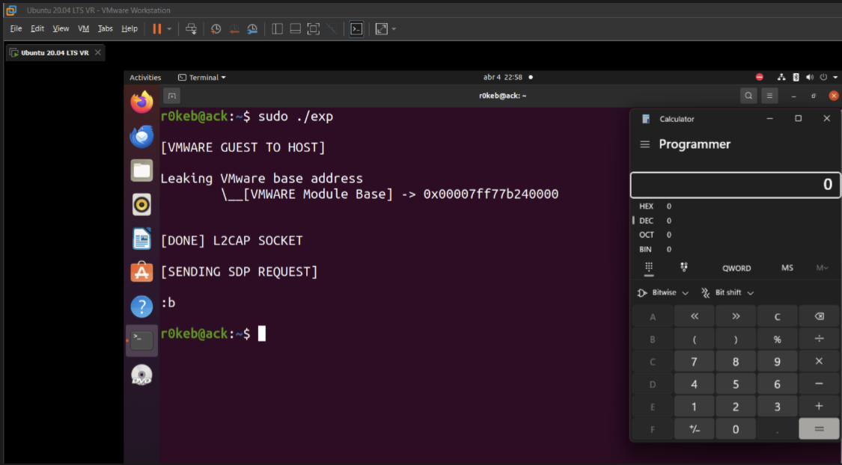Select the Ubuntu 20.04 LTS VR tab
Viewport: 842px width, 465px height.
tap(55, 53)
